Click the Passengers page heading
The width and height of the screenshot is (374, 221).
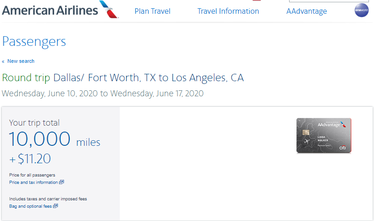[x=34, y=42]
